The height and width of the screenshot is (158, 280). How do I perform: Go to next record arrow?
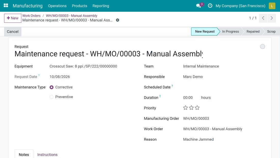pyautogui.click(x=272, y=18)
